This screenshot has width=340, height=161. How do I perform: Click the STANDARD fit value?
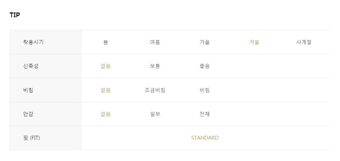tap(205, 138)
